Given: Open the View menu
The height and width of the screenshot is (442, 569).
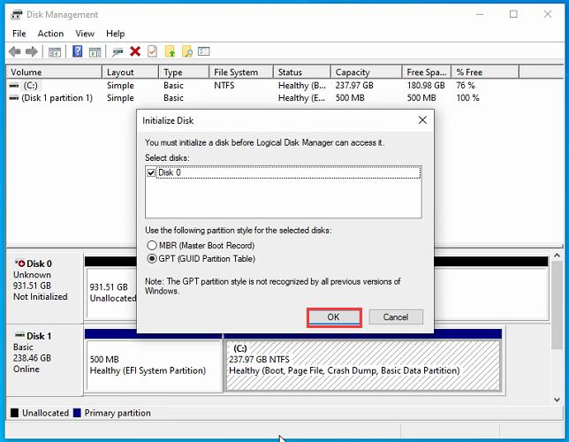Looking at the screenshot, I should [85, 34].
